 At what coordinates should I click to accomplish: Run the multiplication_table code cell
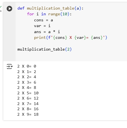click(x=9, y=8)
